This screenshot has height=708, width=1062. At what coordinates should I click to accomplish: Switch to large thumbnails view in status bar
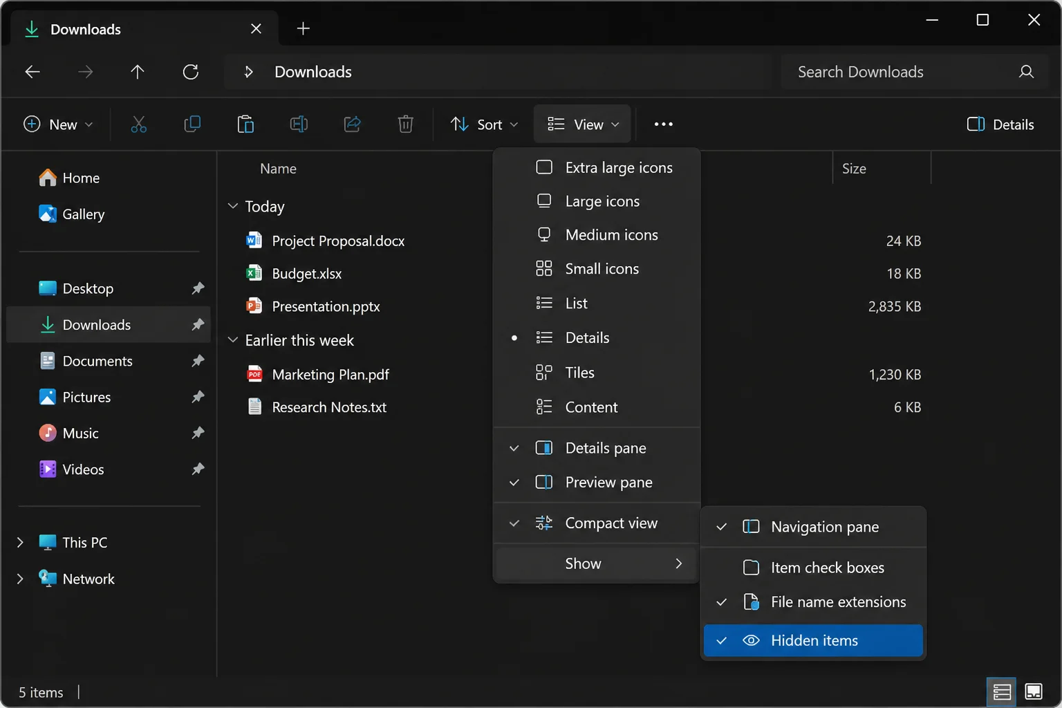coord(1034,691)
